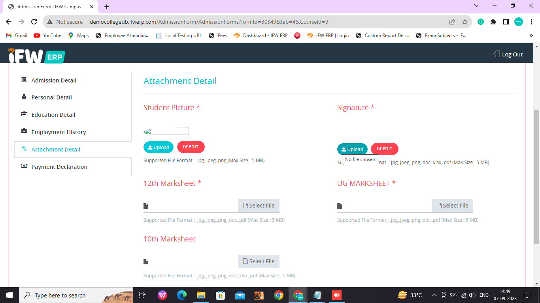Open the Windows Start menu
The width and height of the screenshot is (540, 303).
coord(9,295)
